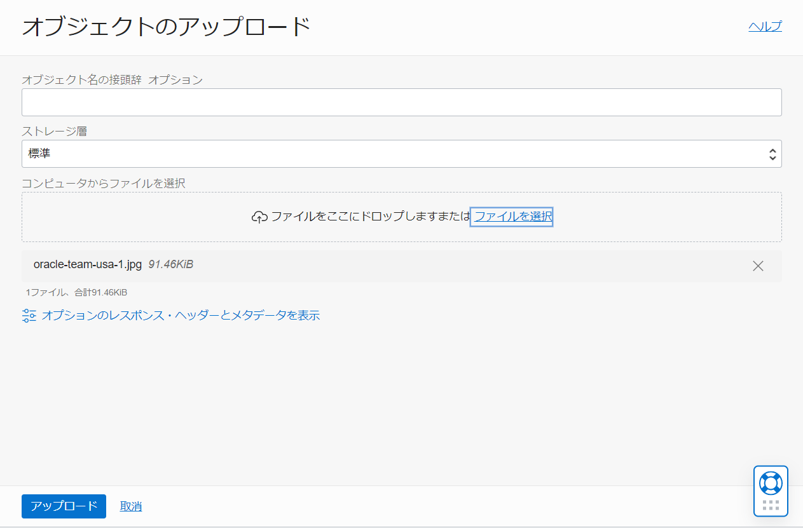Image resolution: width=803 pixels, height=528 pixels.
Task: Remove oracle-team-usa-1.jpg using the X icon
Action: [x=758, y=266]
